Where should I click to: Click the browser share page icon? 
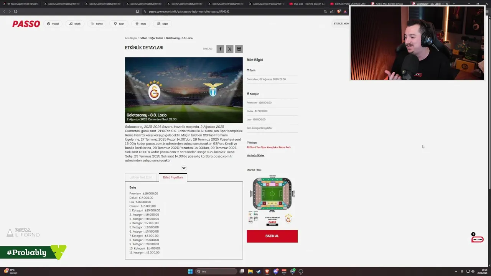(332, 11)
